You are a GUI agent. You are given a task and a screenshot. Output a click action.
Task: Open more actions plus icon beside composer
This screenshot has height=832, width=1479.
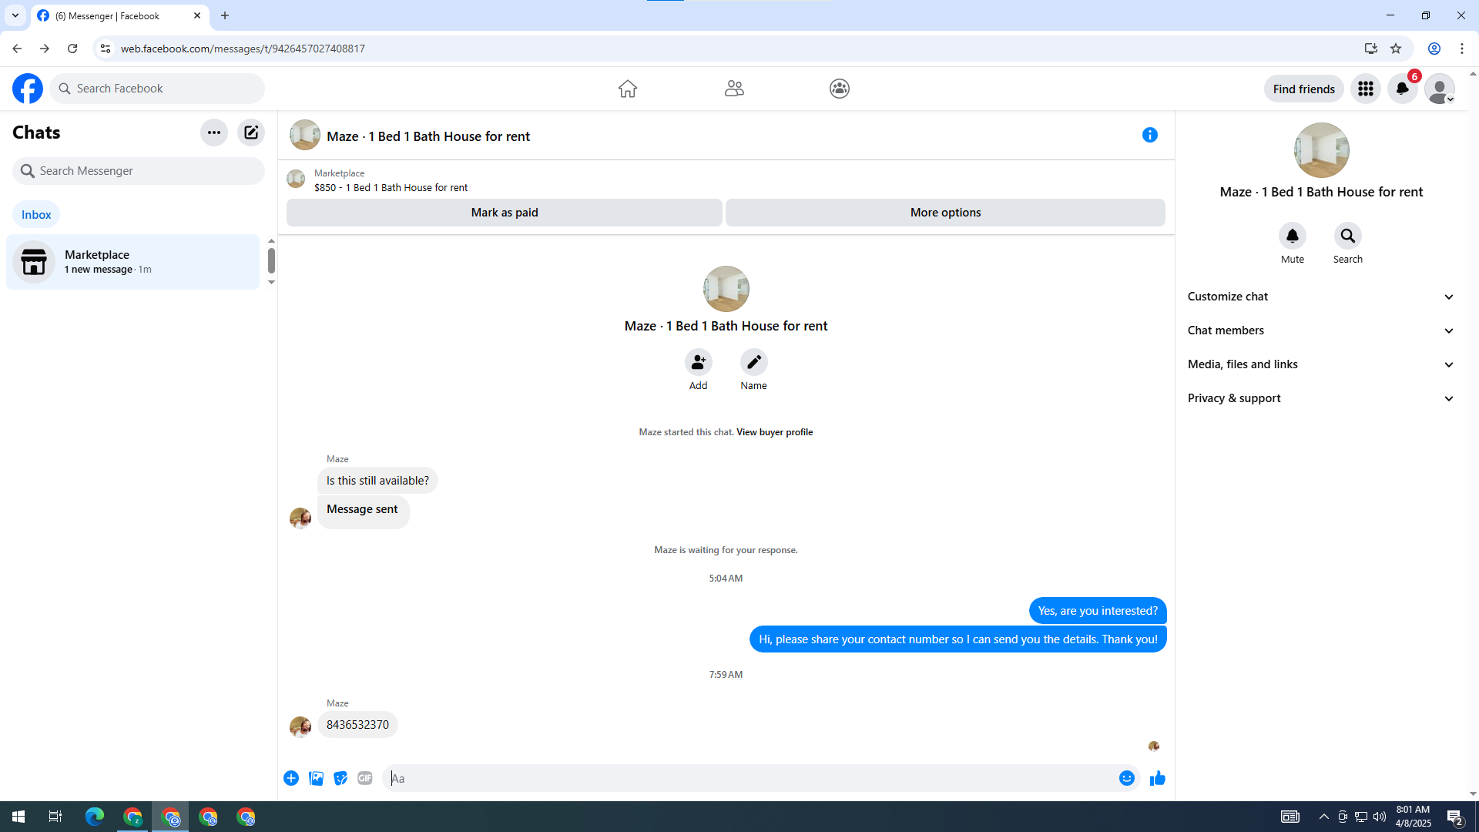pyautogui.click(x=291, y=779)
